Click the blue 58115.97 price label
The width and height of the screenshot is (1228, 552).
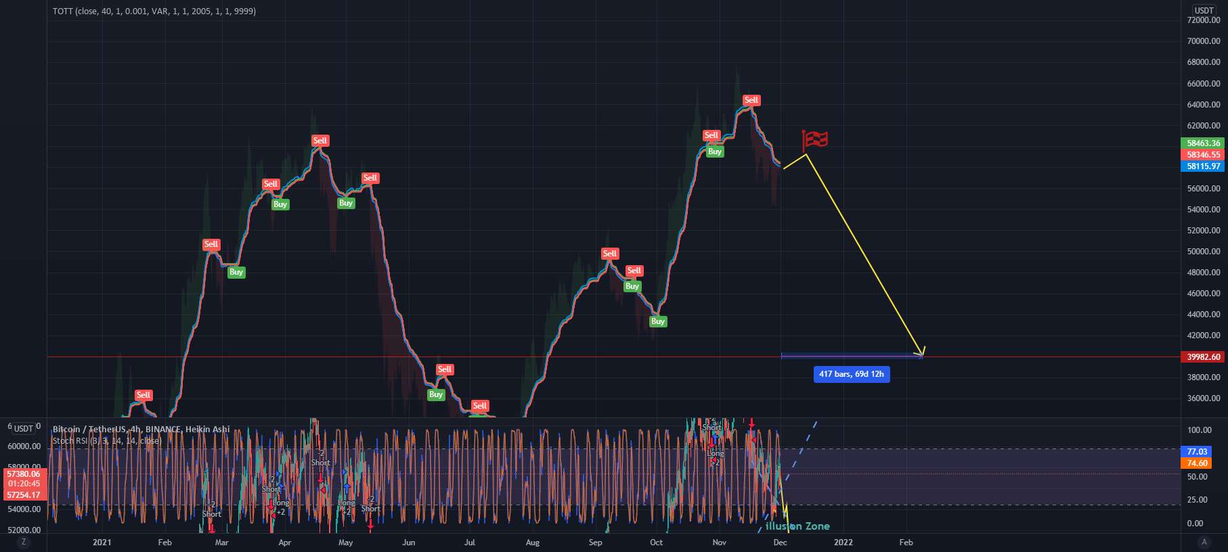click(1203, 166)
